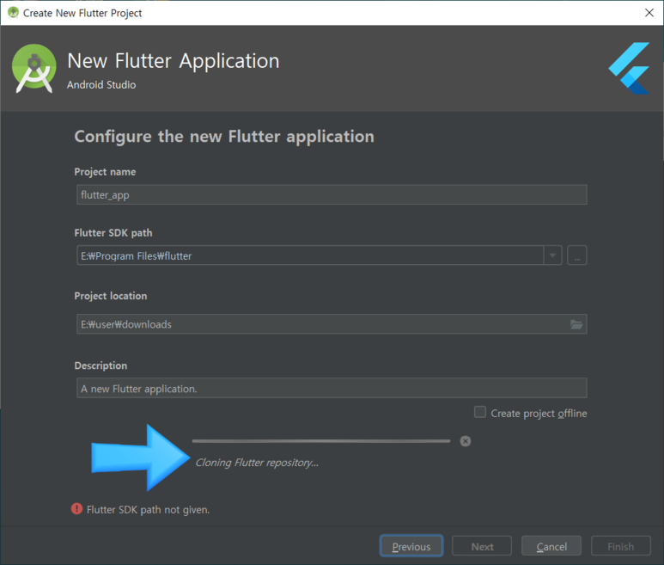The width and height of the screenshot is (664, 565).
Task: Click the greyed-out Finish button
Action: (621, 546)
